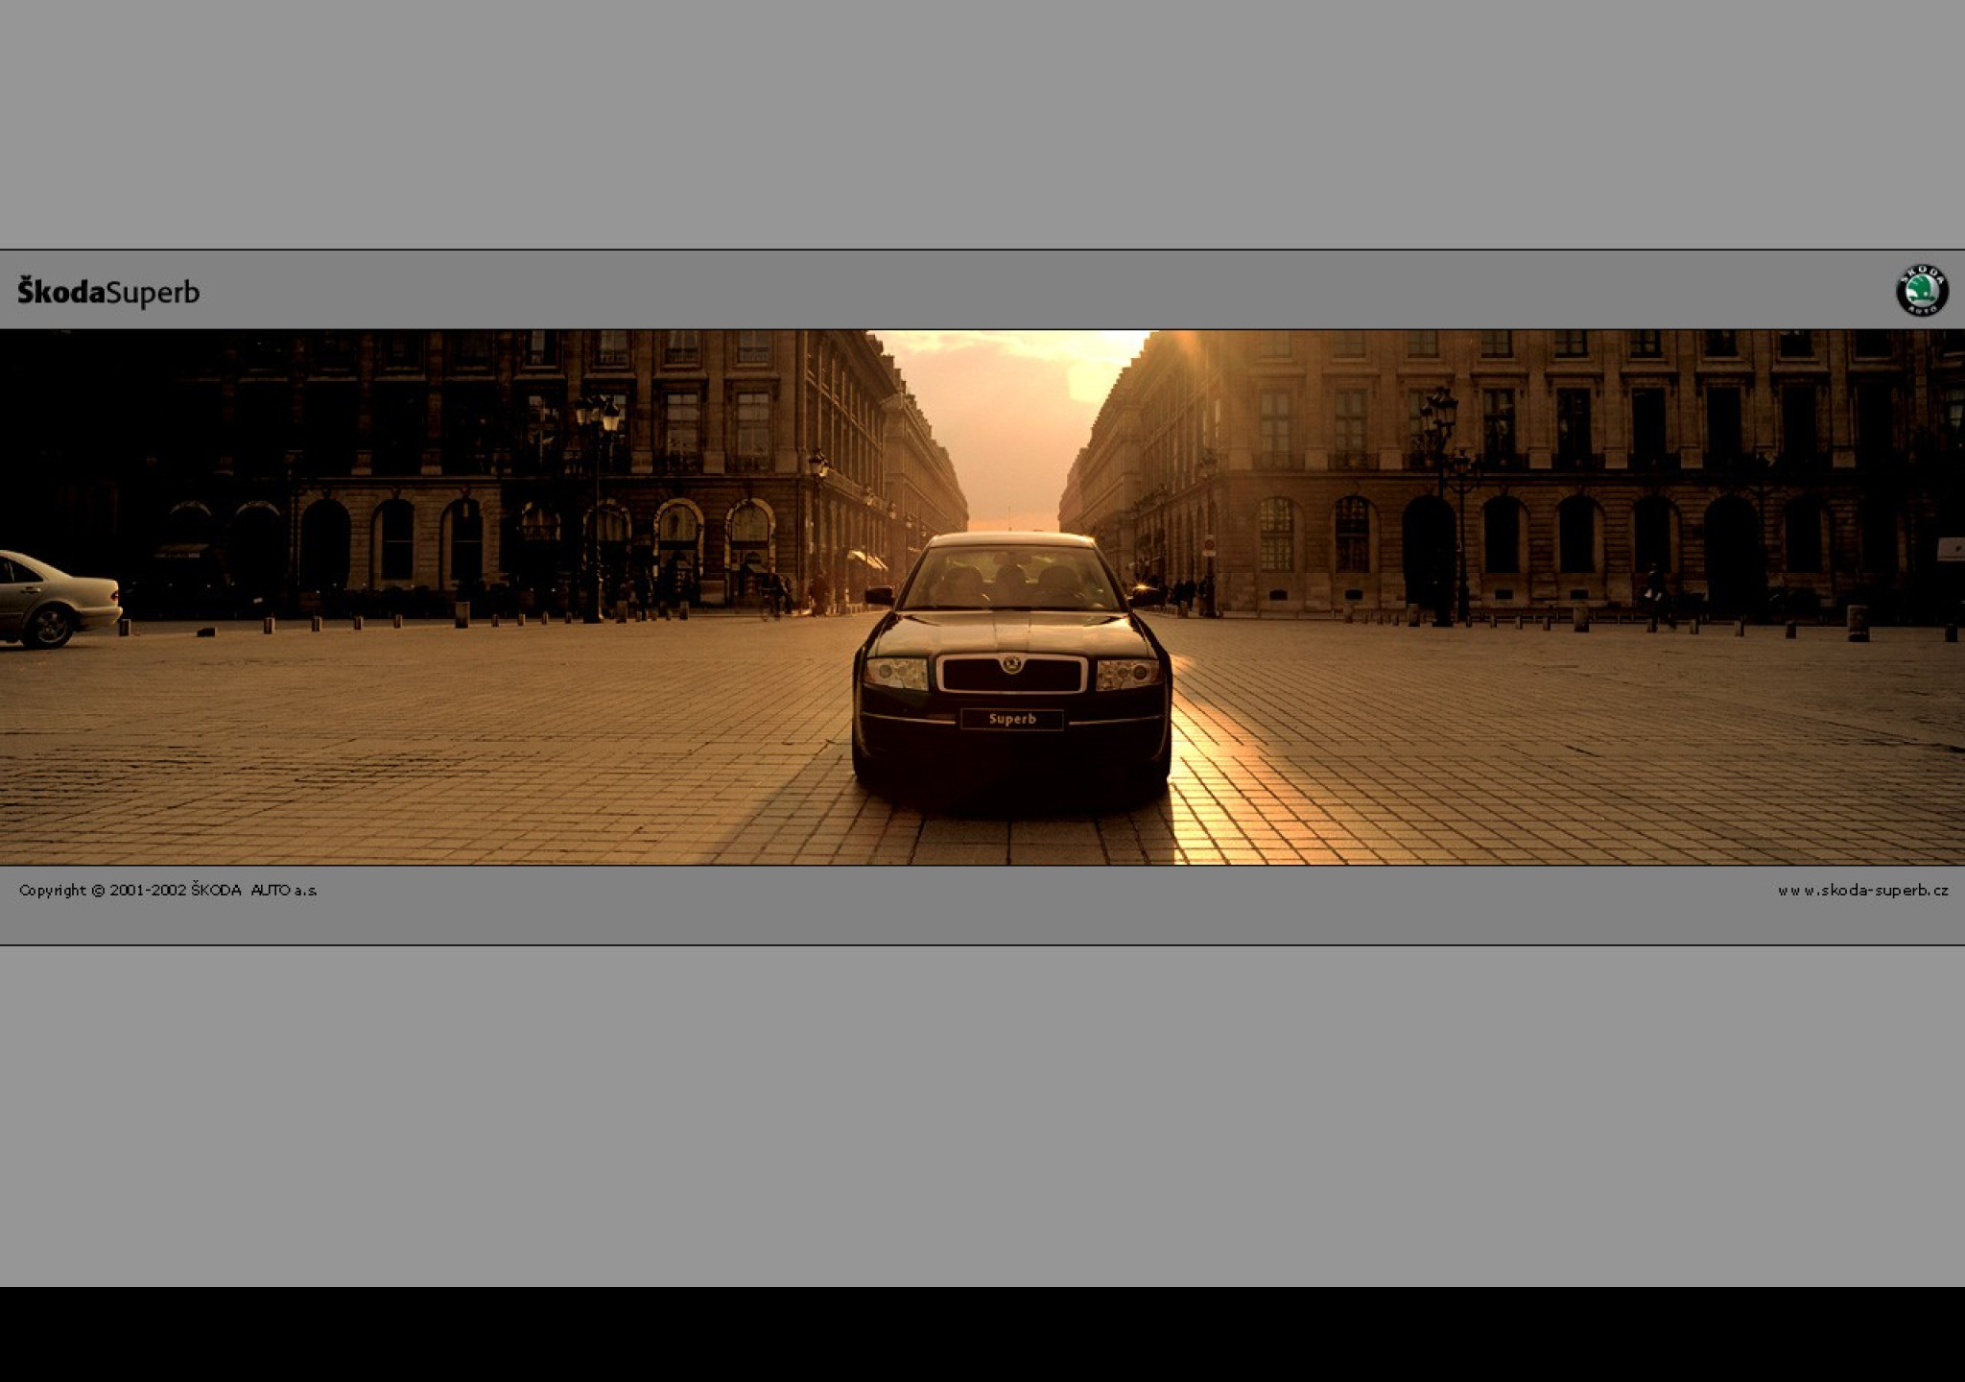Click the Superb license plate on the car

[1012, 719]
